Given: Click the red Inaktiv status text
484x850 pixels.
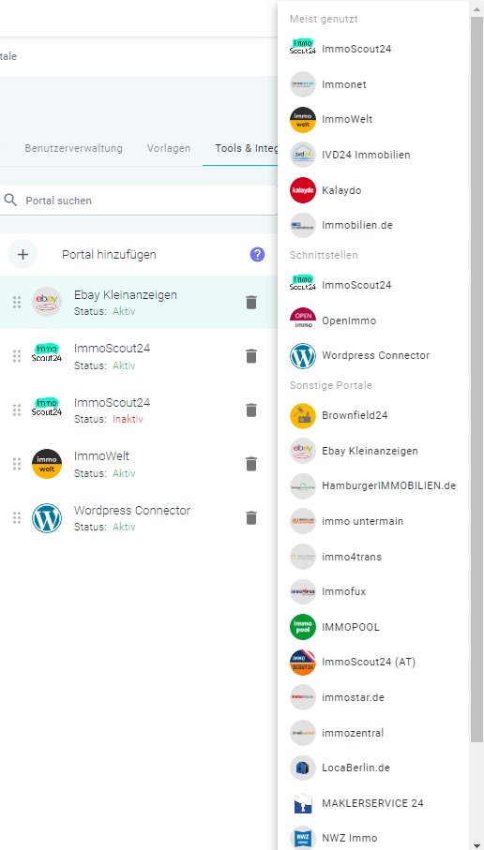Looking at the screenshot, I should click(129, 419).
